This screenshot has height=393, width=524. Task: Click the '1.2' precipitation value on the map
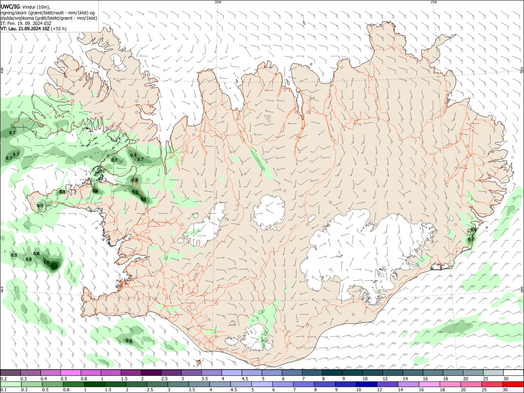(x=95, y=191)
